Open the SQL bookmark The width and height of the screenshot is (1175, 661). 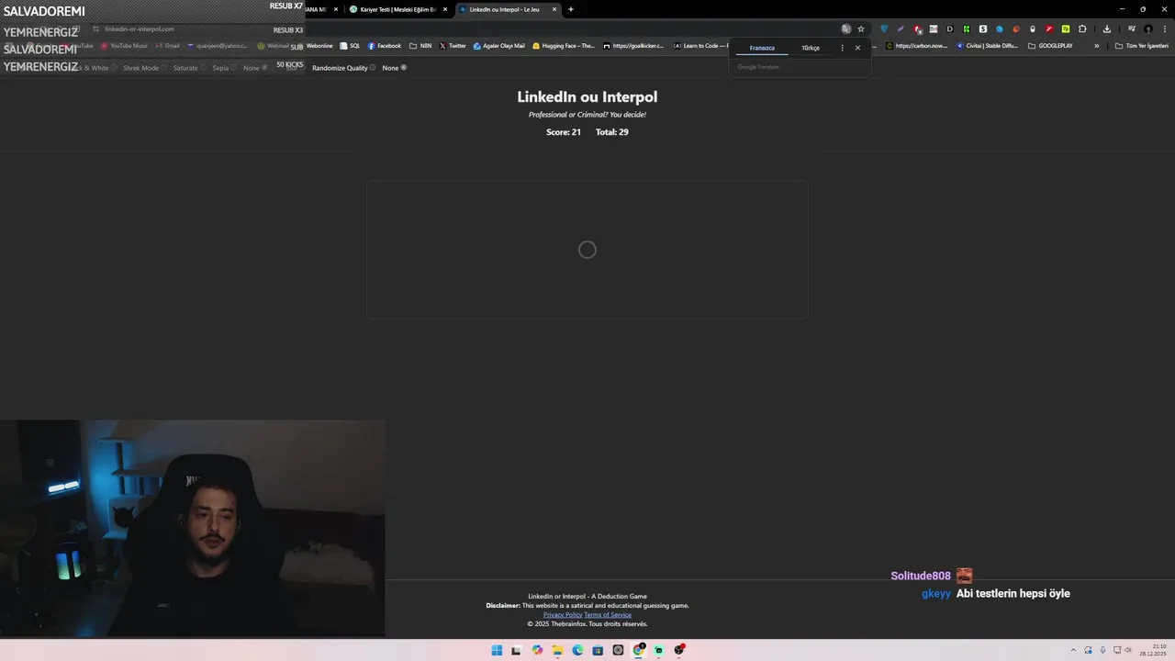350,46
